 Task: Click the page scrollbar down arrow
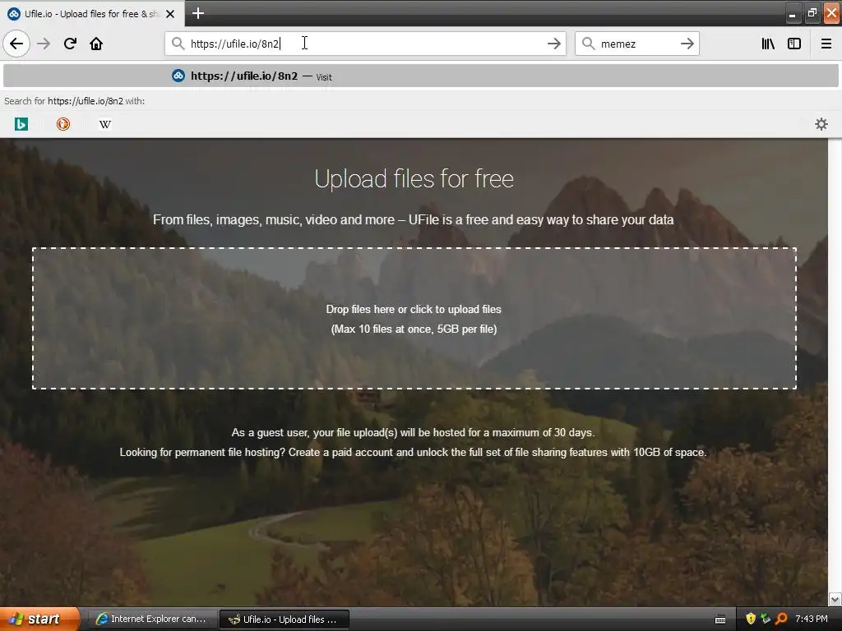point(835,599)
